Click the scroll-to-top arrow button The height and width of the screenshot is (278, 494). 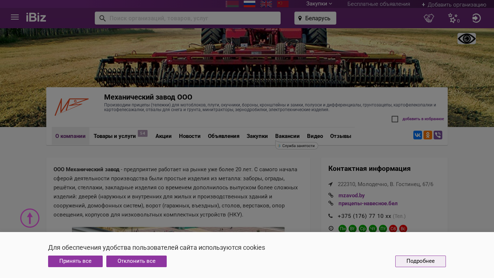click(x=30, y=218)
